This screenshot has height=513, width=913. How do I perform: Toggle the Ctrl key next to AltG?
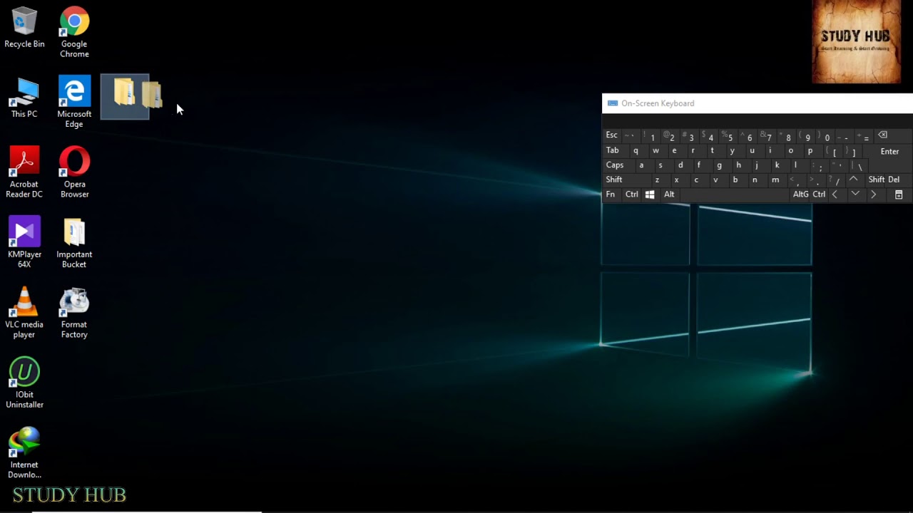click(x=819, y=195)
